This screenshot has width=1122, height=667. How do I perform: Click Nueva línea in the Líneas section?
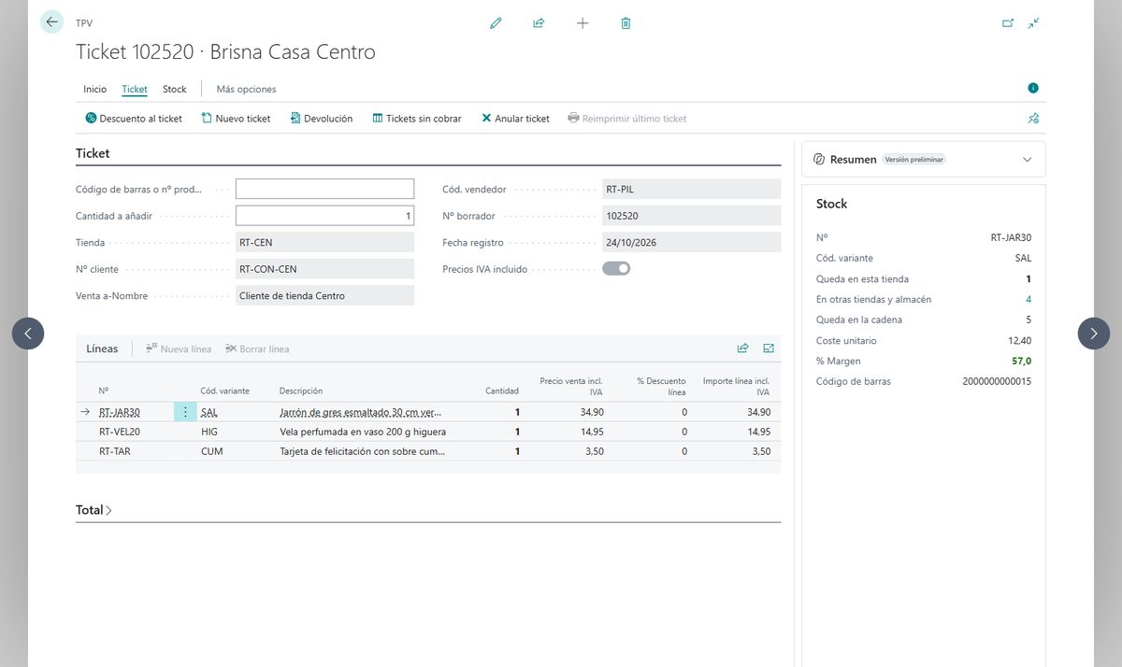(178, 348)
